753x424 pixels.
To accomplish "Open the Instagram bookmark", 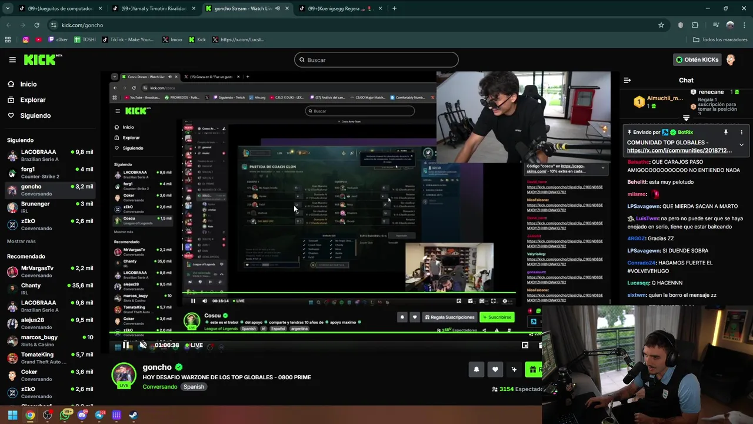I will pyautogui.click(x=26, y=39).
